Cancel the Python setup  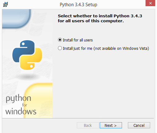click(139, 125)
